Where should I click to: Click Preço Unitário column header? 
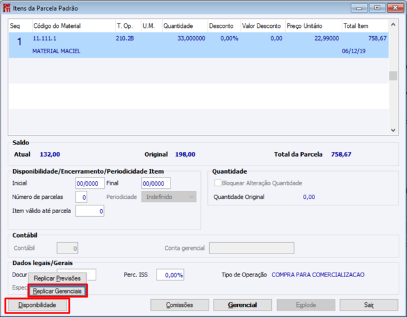tap(314, 26)
